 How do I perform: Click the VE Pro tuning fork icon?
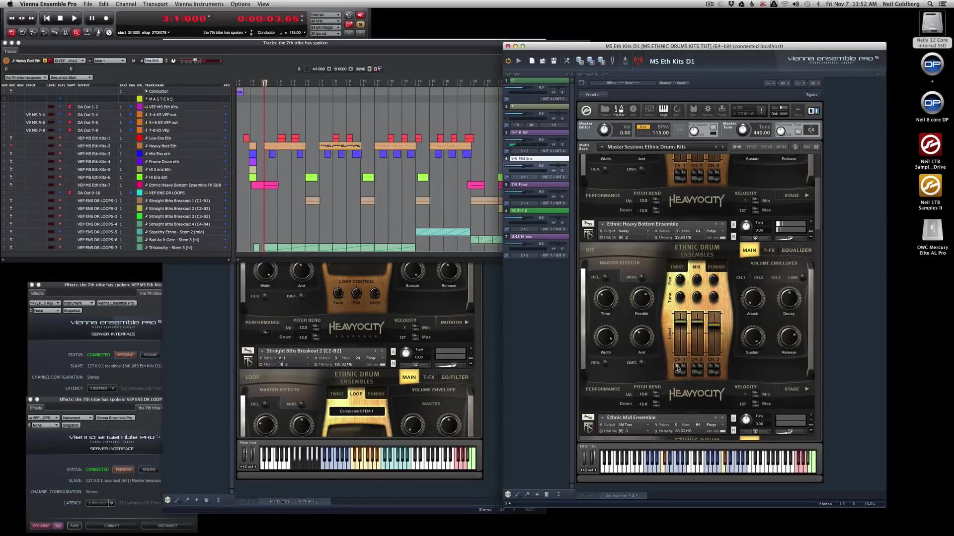pyautogui.click(x=612, y=61)
